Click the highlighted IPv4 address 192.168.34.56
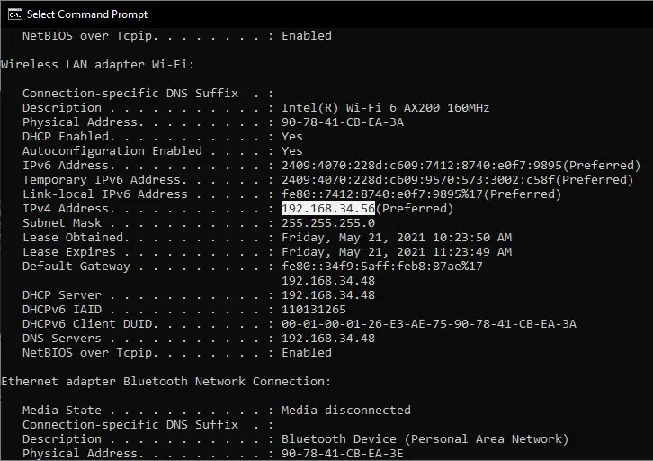Viewport: 653px width, 461px height. coord(328,209)
